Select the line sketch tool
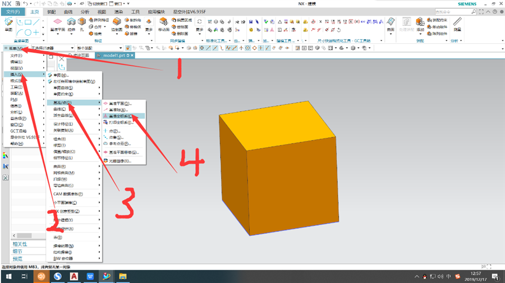Viewport: 505px width, 283px height. tap(36, 22)
